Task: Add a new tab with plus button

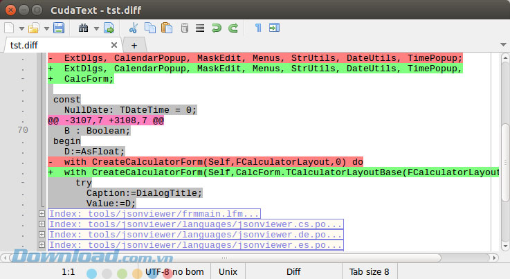Action: click(x=134, y=45)
